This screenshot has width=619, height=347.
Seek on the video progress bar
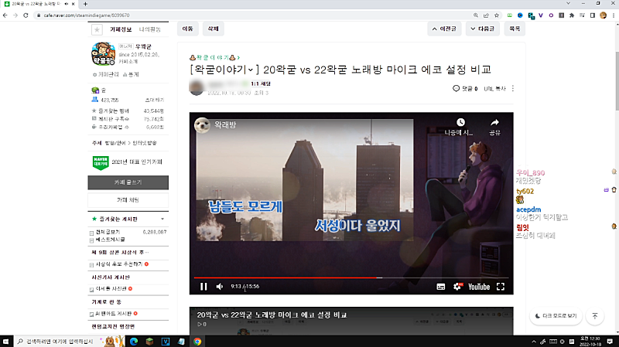(348, 277)
